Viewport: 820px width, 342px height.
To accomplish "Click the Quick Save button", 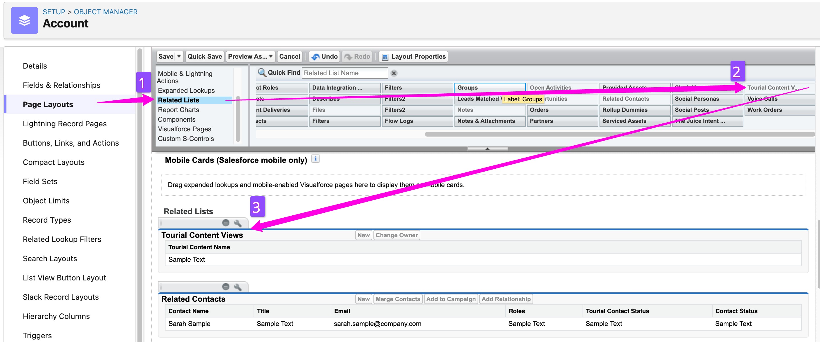I will pos(204,57).
